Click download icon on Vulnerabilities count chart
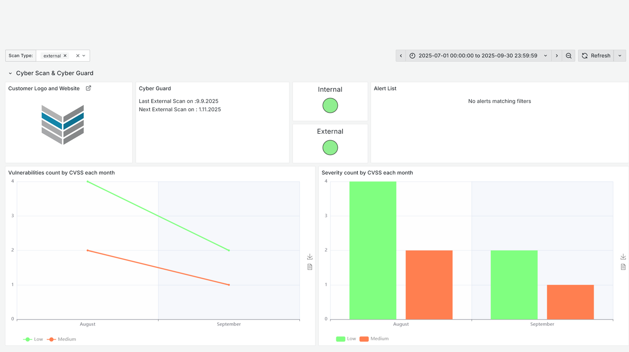This screenshot has width=629, height=352. pyautogui.click(x=309, y=257)
